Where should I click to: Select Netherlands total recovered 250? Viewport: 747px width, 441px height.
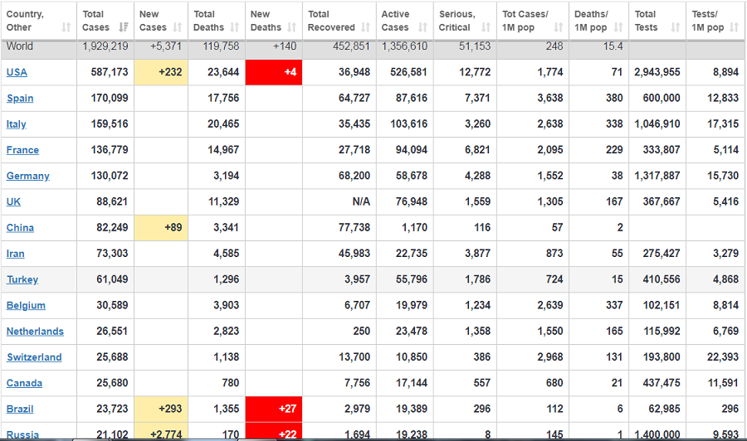point(362,332)
